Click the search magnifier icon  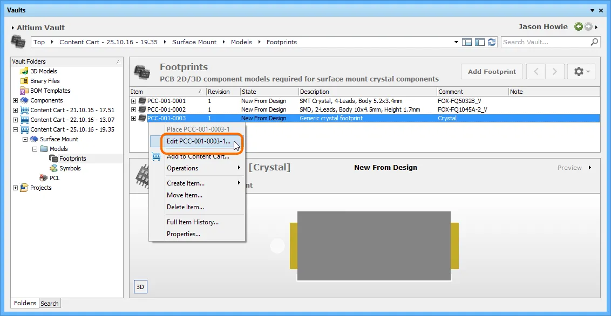[594, 42]
